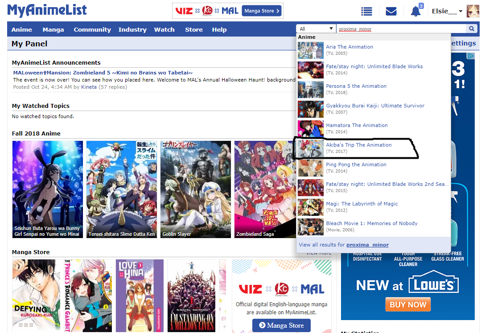Click Ping Pong the Animation result thumbnail
485x333 pixels.
click(311, 168)
